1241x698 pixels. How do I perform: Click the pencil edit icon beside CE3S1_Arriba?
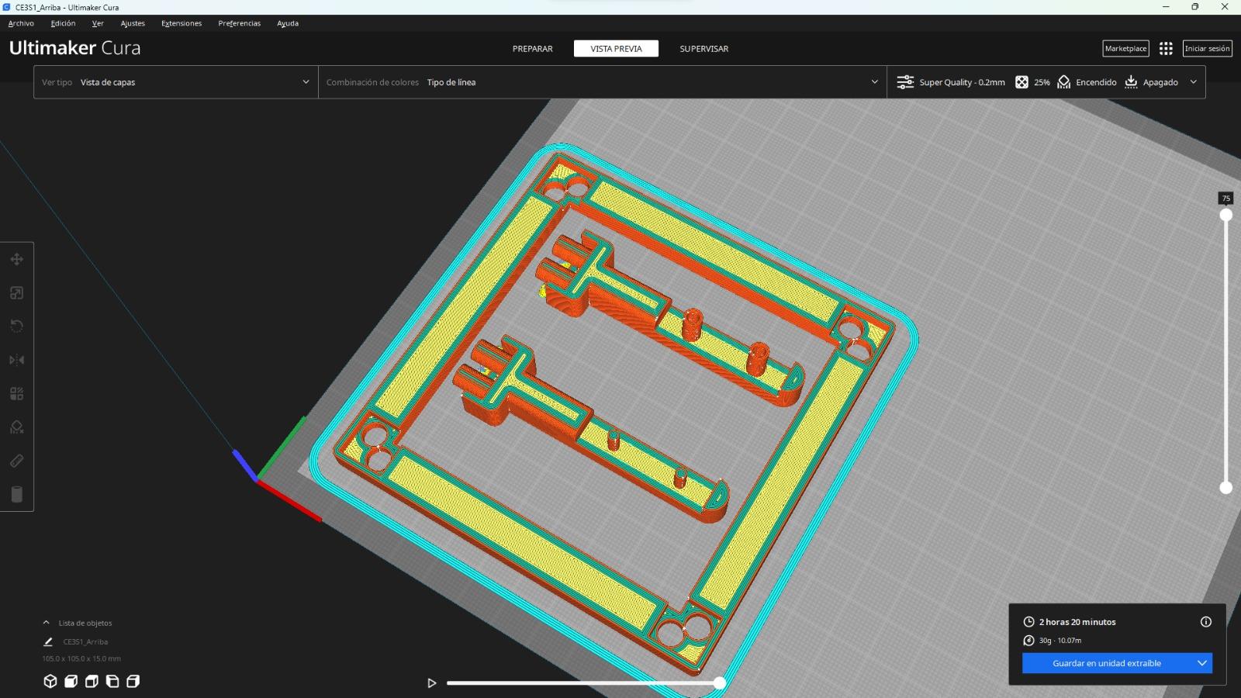(48, 641)
